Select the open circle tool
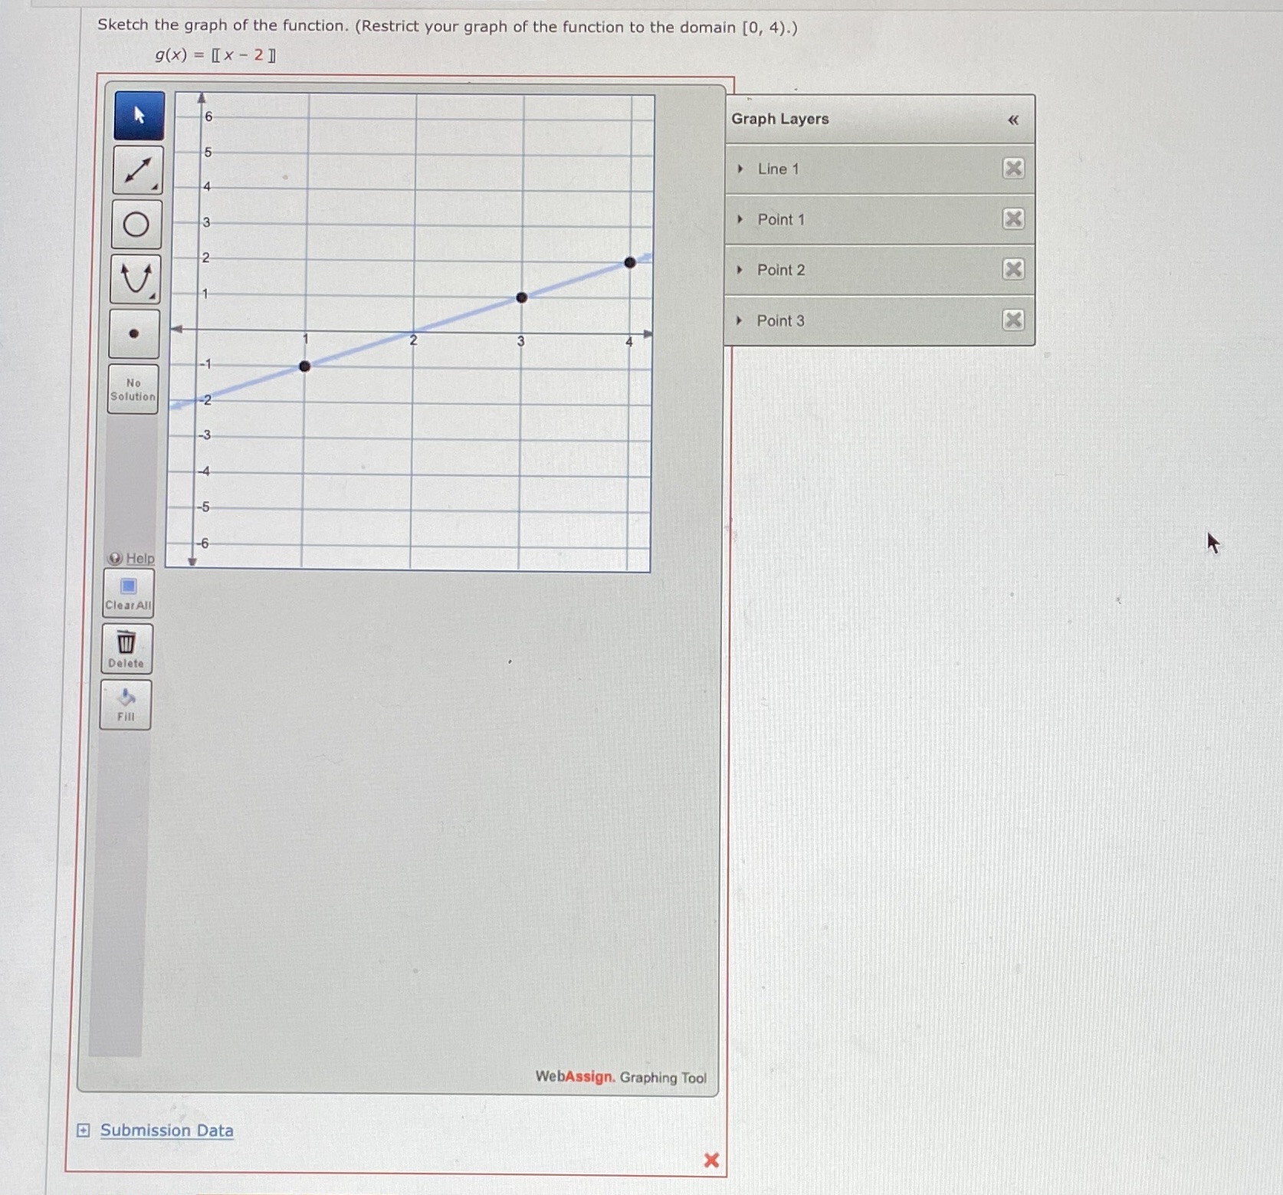Viewport: 1283px width, 1195px height. pyautogui.click(x=136, y=225)
